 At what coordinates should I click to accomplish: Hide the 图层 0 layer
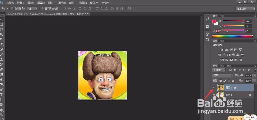tap(214, 95)
